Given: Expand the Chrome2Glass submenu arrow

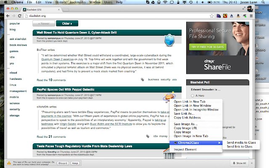Looking at the screenshot, I should pos(219,143).
